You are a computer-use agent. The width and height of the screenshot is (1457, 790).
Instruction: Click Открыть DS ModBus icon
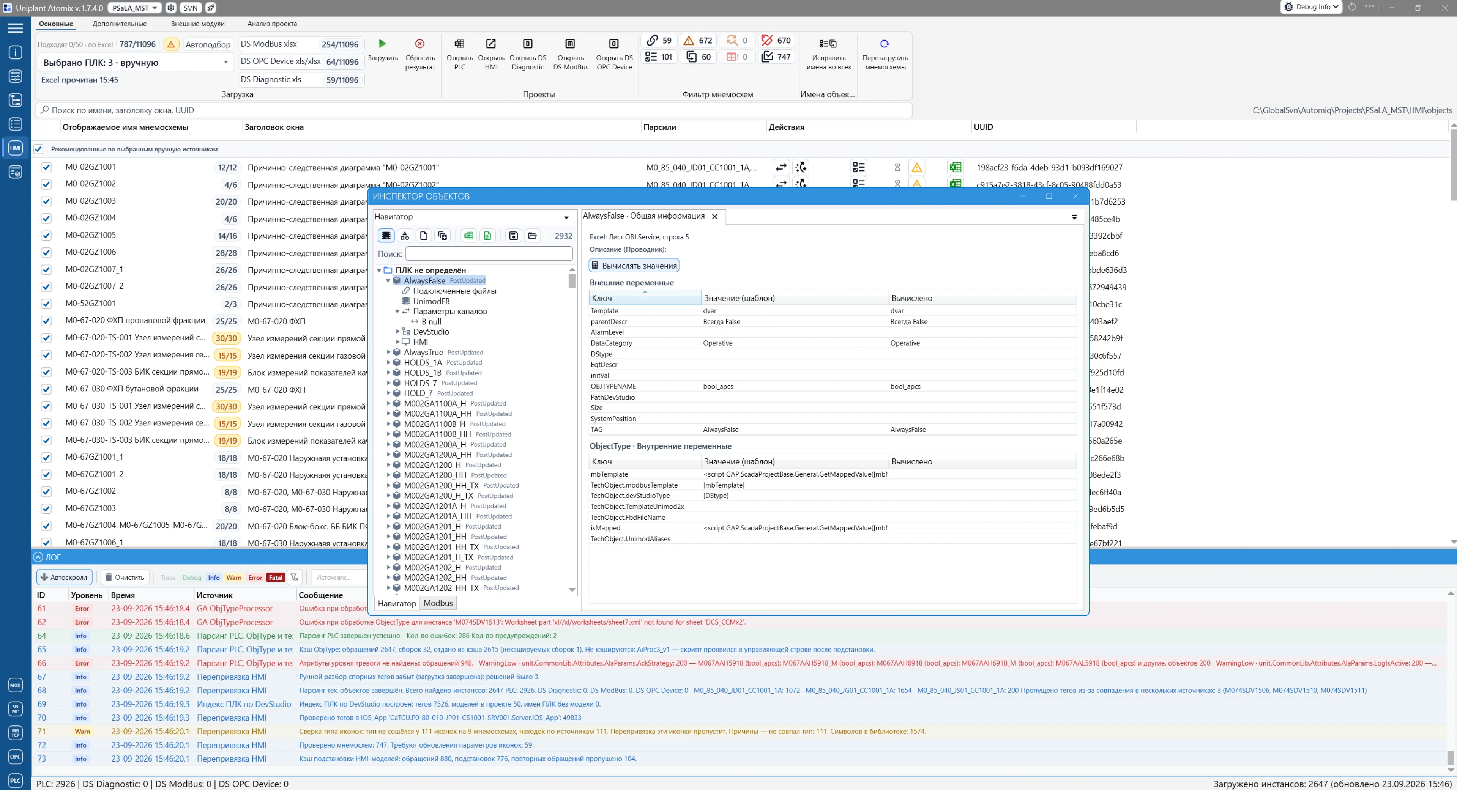point(570,44)
